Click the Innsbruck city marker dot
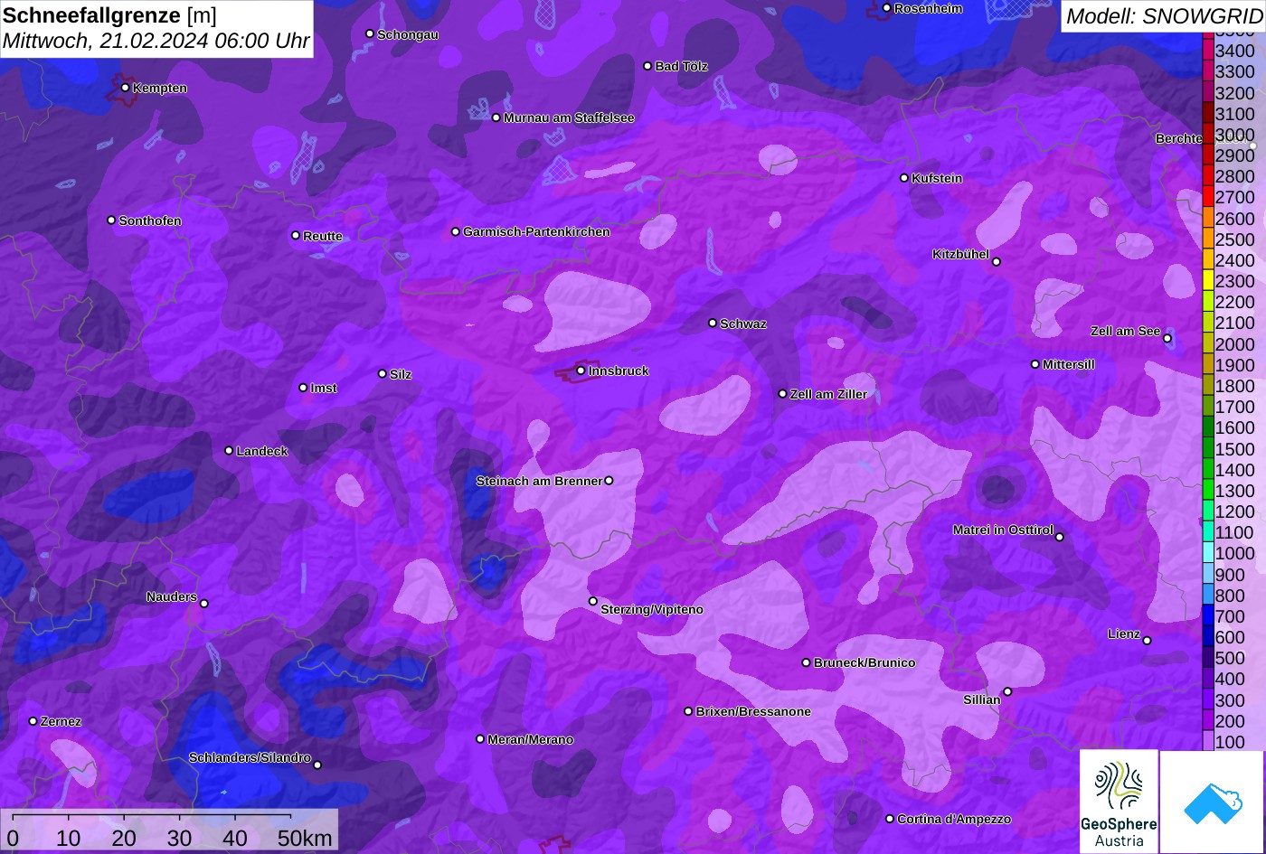Image resolution: width=1266 pixels, height=854 pixels. pyautogui.click(x=581, y=371)
